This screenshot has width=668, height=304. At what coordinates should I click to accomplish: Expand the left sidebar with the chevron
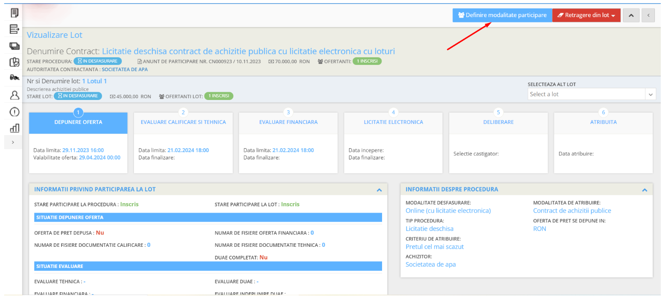13,142
